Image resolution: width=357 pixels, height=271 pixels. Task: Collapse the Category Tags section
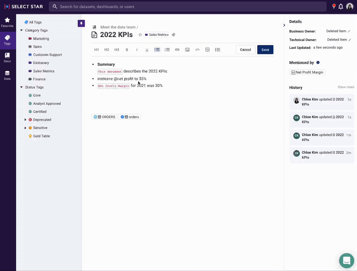click(21, 30)
